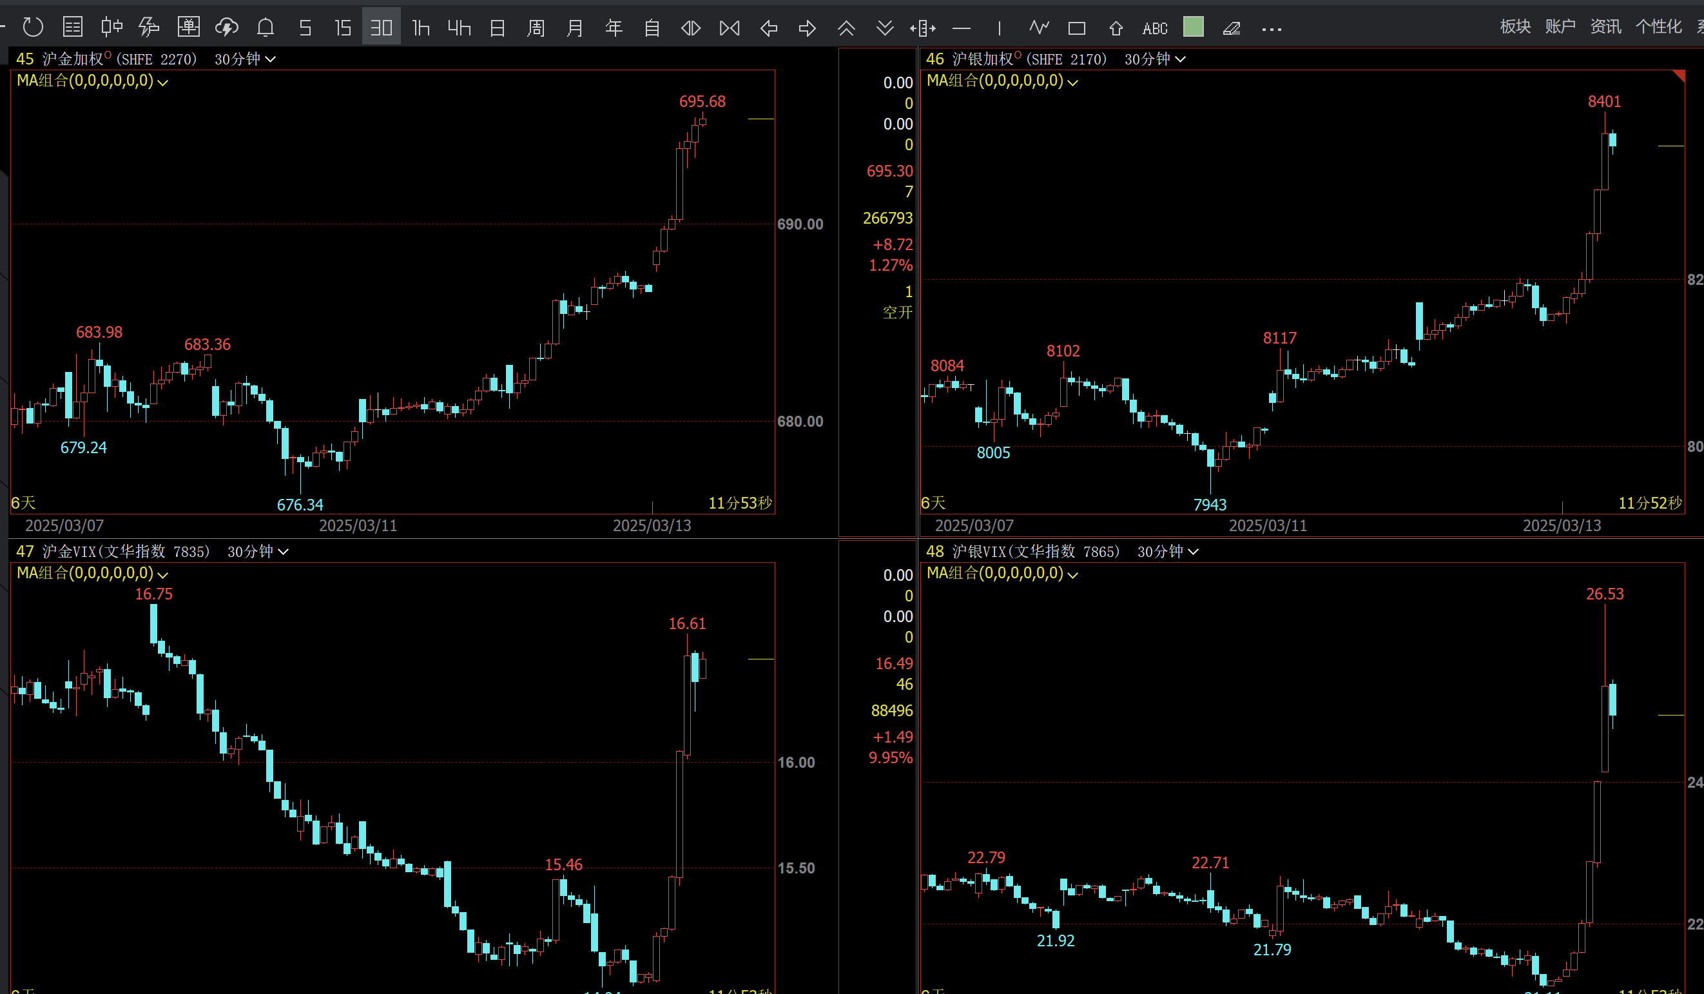This screenshot has width=1704, height=994.
Task: Select the ABC text annotation tool
Action: click(x=1154, y=28)
